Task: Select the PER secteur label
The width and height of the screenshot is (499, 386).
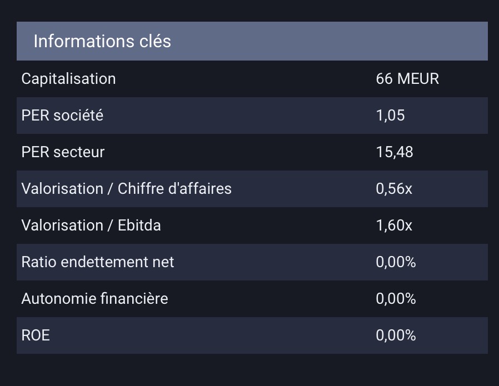Action: pyautogui.click(x=63, y=152)
